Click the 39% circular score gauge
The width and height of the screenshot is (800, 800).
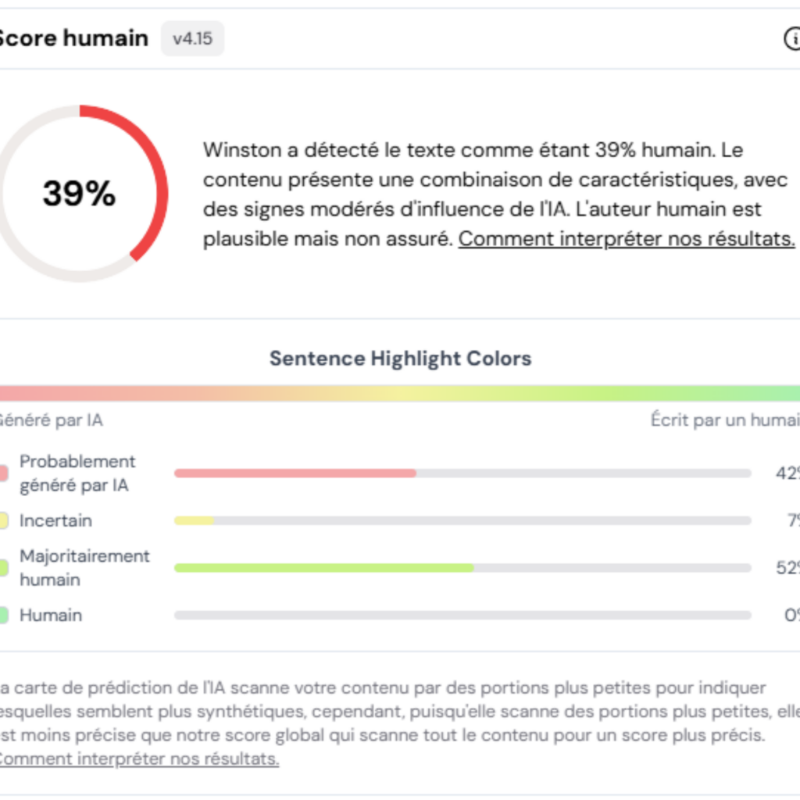click(x=79, y=194)
